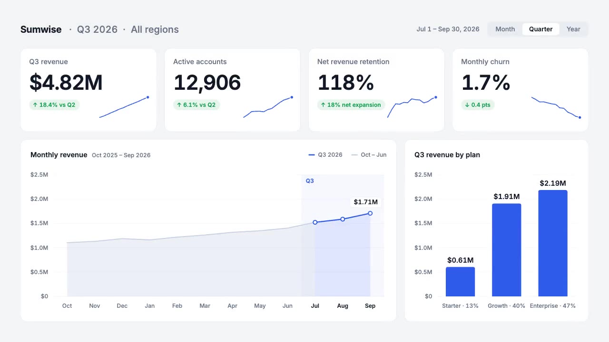Click the Active accounts card title
The width and height of the screenshot is (609, 342).
tap(200, 62)
